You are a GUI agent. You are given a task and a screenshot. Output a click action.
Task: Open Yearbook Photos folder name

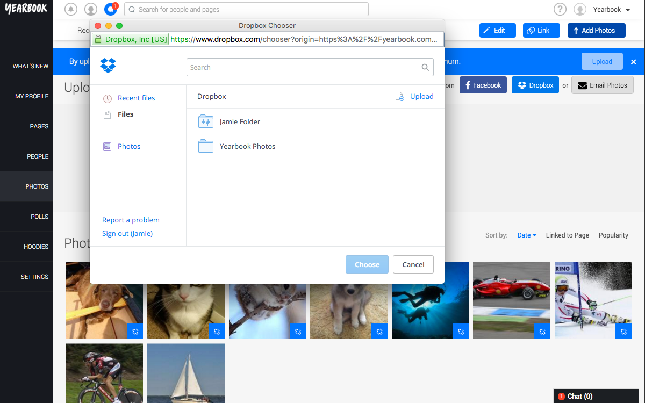coord(247,146)
